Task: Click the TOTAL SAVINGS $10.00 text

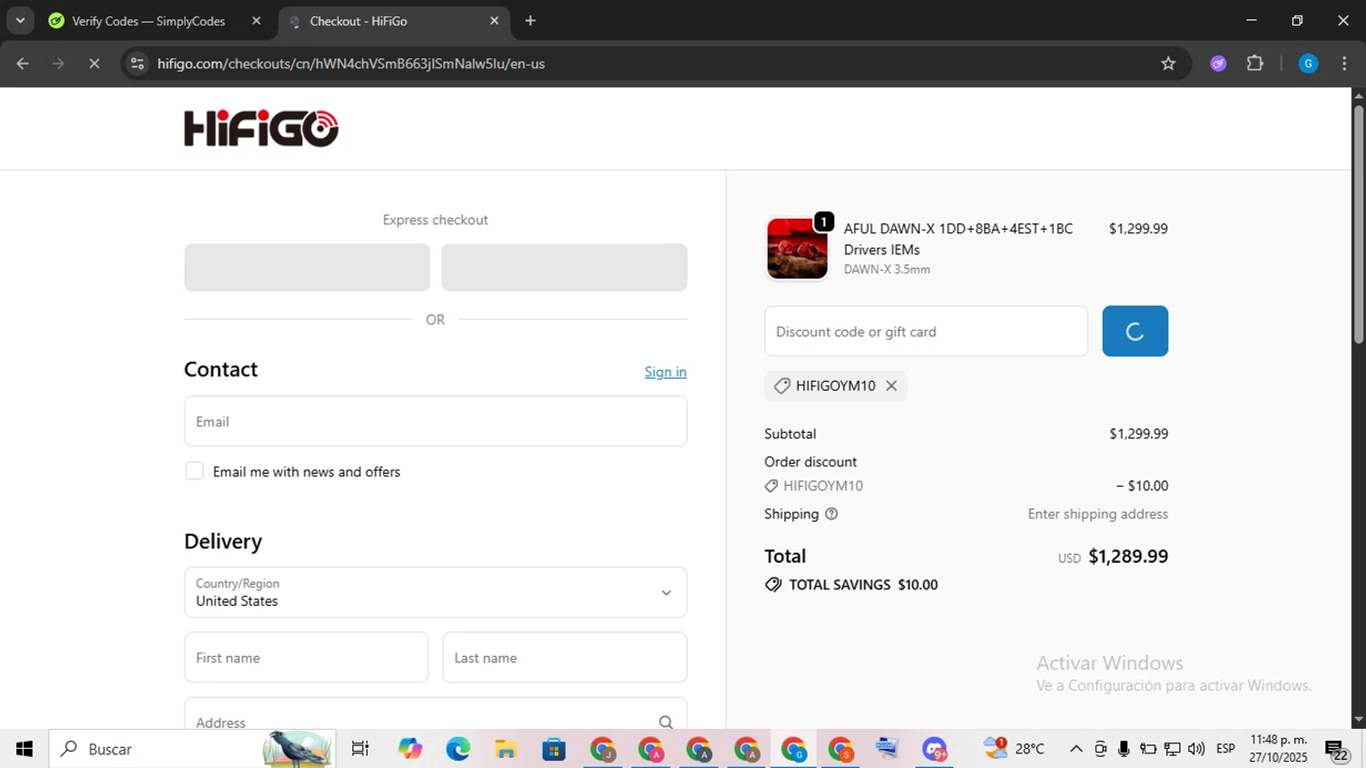Action: click(863, 585)
